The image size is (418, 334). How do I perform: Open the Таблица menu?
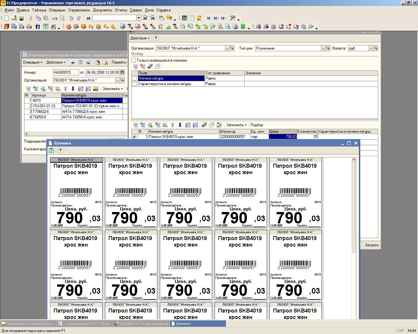click(x=39, y=10)
